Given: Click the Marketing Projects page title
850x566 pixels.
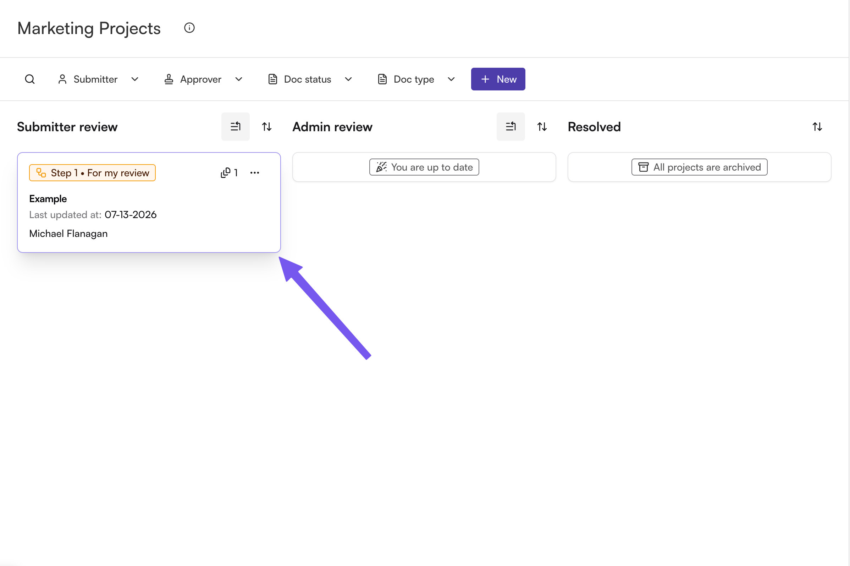Looking at the screenshot, I should pos(89,28).
